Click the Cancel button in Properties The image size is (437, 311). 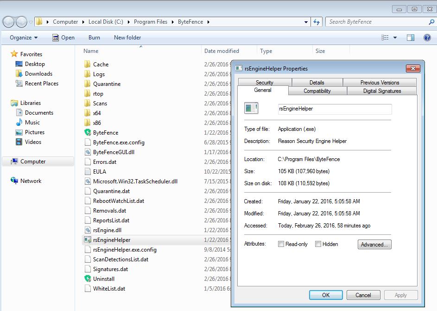point(363,295)
